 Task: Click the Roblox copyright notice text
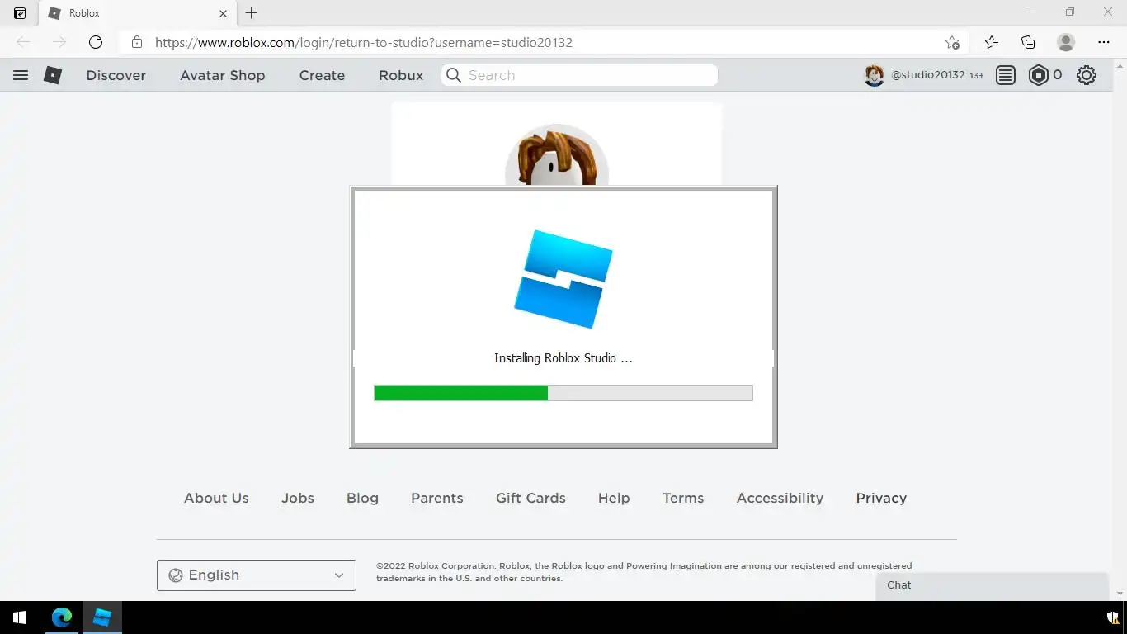coord(644,572)
